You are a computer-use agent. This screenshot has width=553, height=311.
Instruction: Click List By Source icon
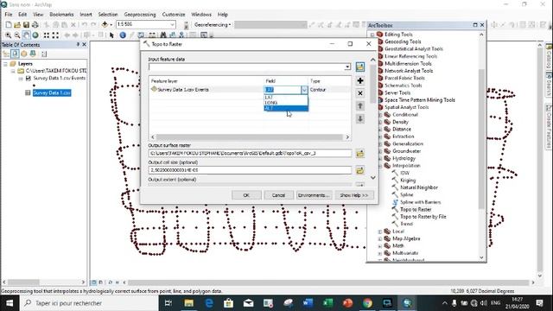pyautogui.click(x=15, y=54)
